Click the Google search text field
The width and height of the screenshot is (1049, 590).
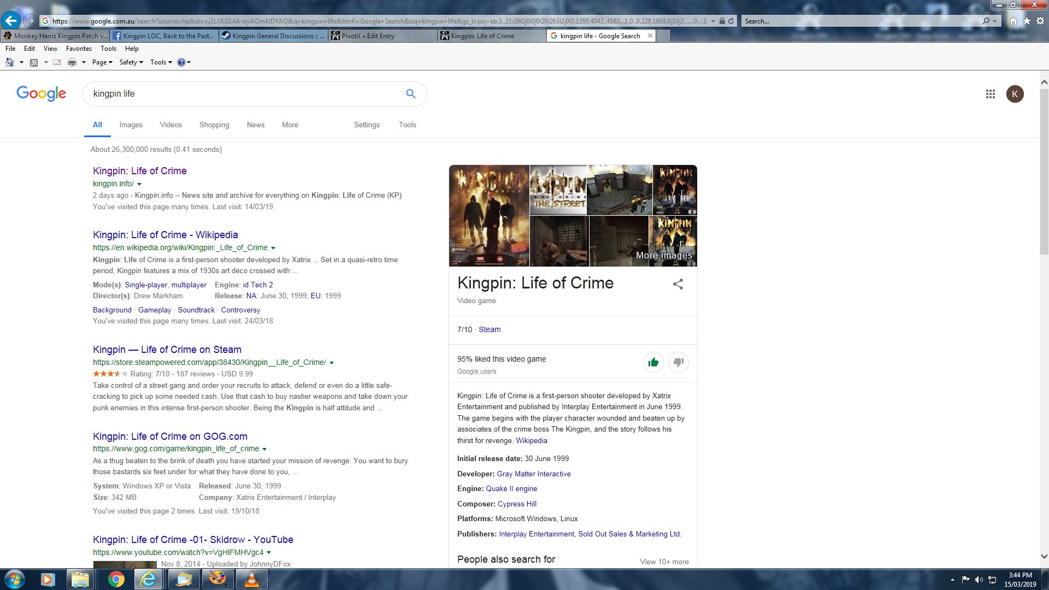point(245,93)
